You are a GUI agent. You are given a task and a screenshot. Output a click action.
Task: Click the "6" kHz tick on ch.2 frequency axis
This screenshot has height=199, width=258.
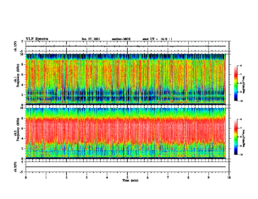(22, 128)
